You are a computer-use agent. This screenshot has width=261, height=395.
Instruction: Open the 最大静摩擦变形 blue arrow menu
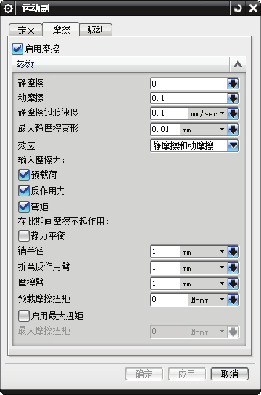[233, 130]
